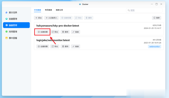Minimize the Docker window
Screen dimensions: 169x98
(152, 4)
